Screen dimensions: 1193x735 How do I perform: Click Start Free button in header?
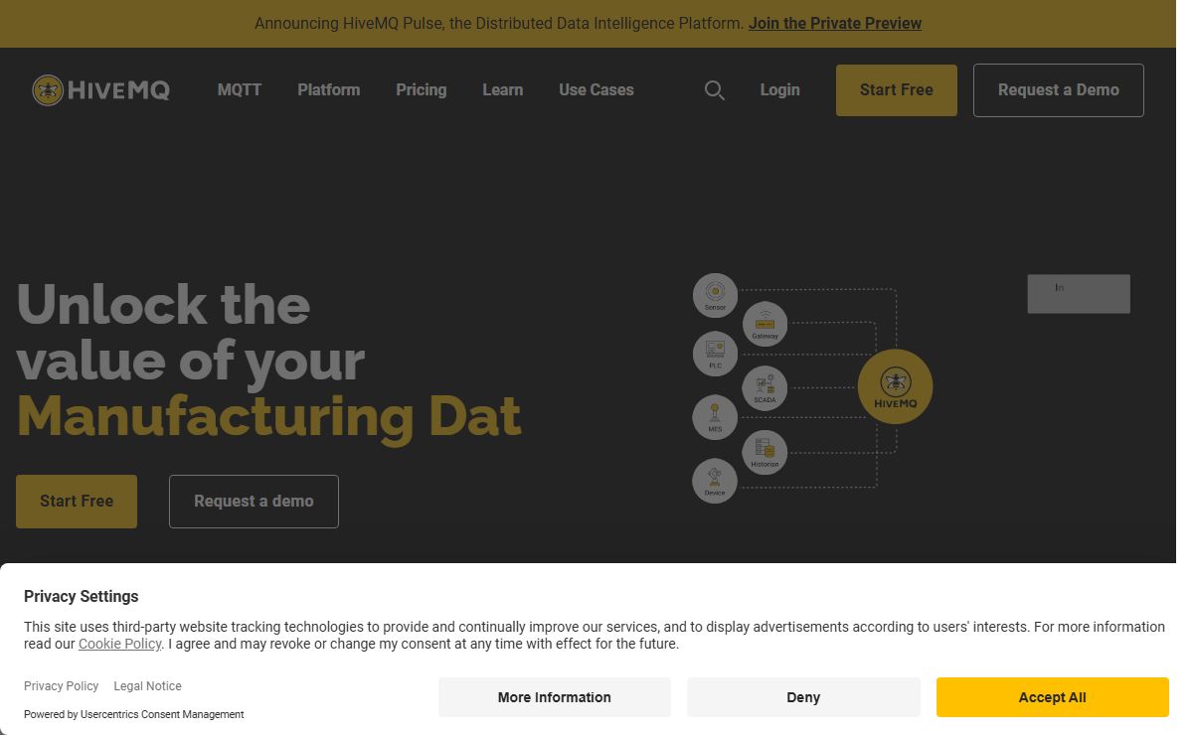(897, 90)
